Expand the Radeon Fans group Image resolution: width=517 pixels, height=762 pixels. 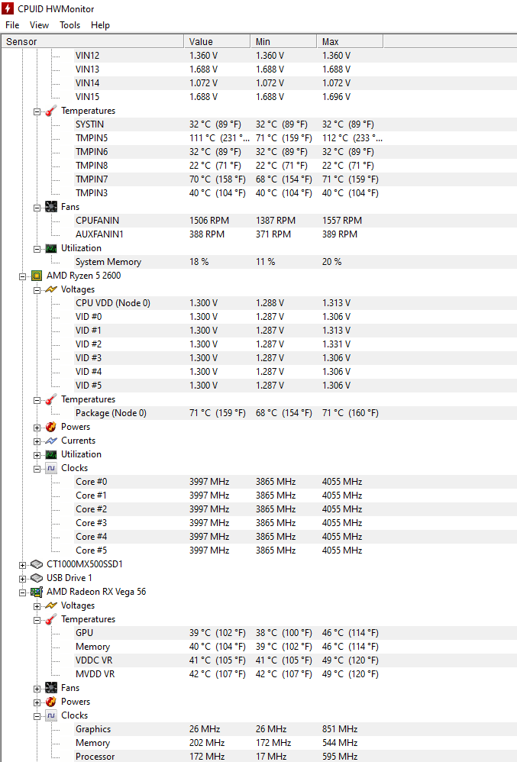(37, 689)
